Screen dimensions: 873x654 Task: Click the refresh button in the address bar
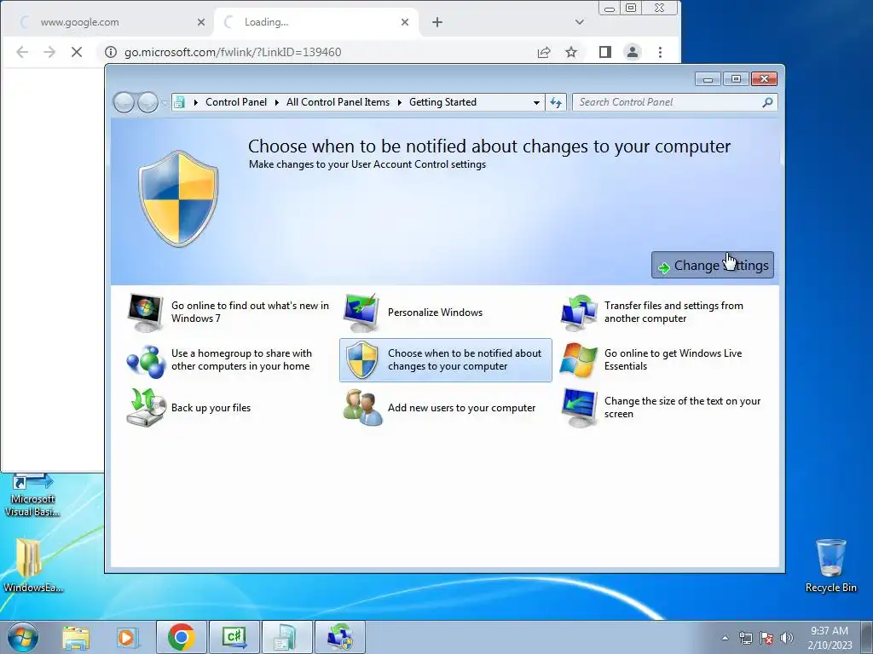556,102
